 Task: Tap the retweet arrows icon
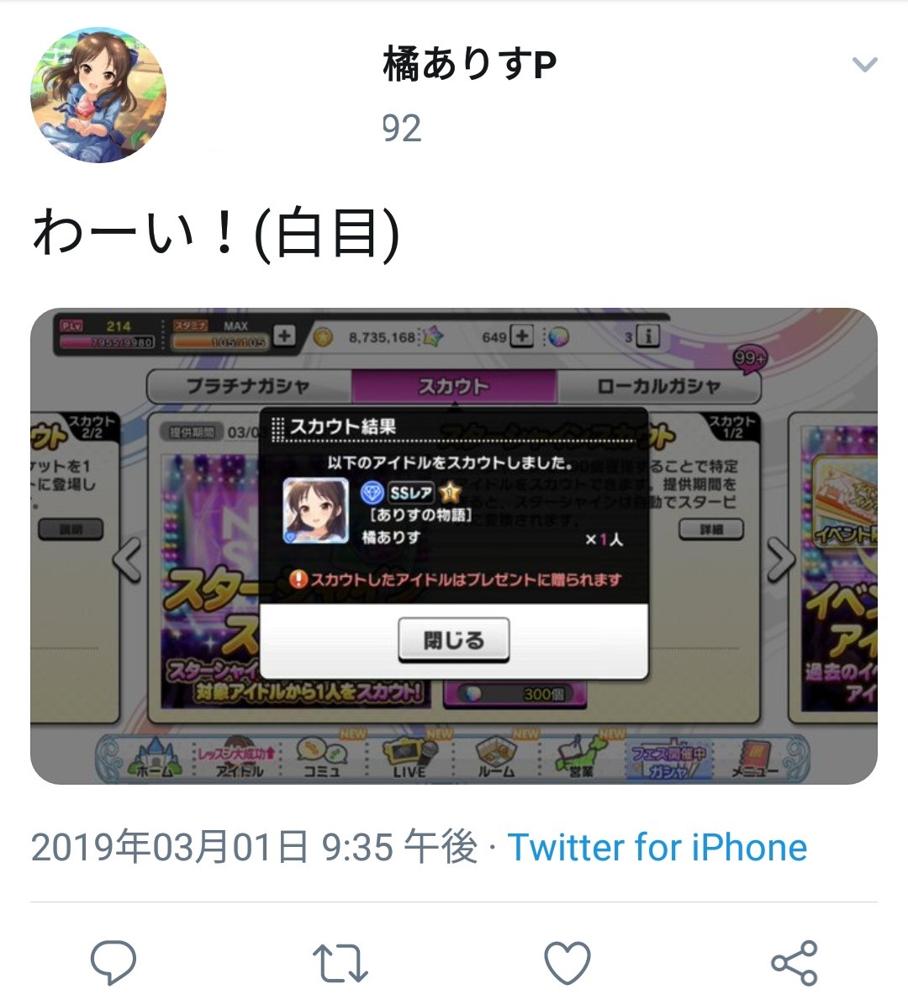point(340,963)
